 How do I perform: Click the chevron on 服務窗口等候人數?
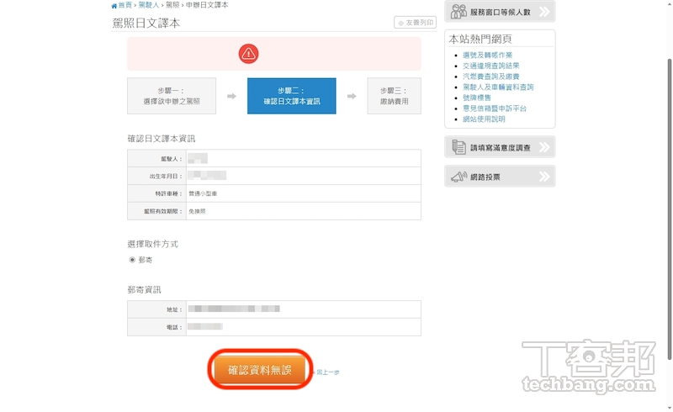(544, 12)
